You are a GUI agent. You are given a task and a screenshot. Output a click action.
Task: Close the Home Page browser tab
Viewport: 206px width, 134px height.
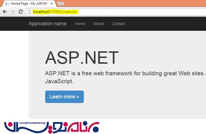pos(51,4)
